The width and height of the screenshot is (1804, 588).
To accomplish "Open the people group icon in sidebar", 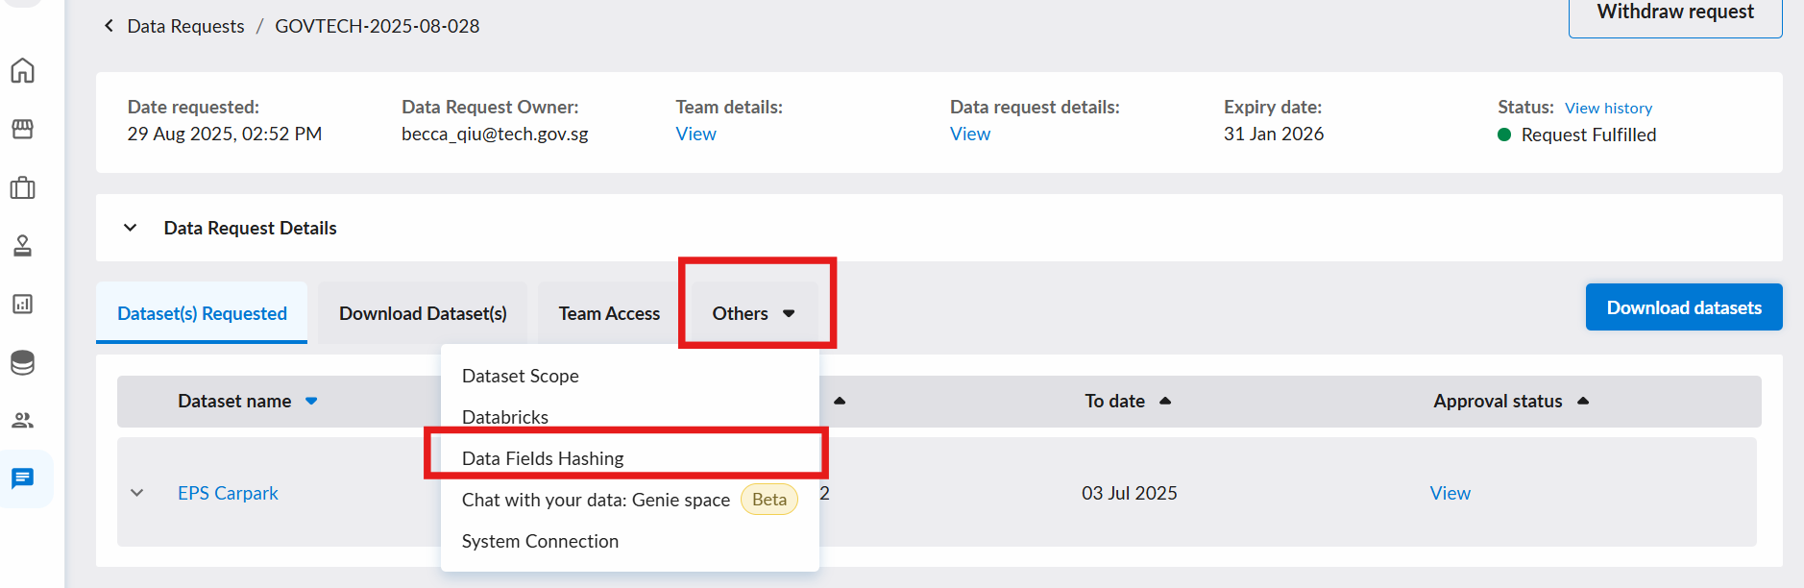I will (x=22, y=420).
